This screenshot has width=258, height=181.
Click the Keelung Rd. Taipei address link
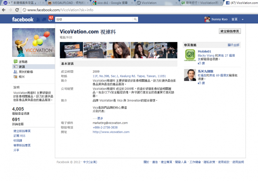(129, 76)
